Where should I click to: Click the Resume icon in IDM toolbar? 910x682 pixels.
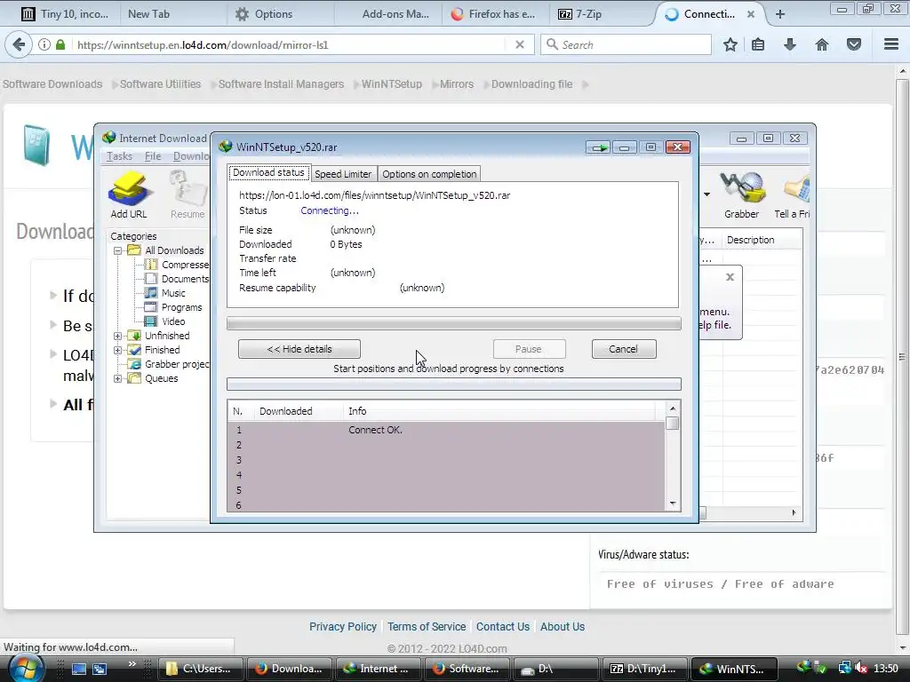(x=188, y=194)
